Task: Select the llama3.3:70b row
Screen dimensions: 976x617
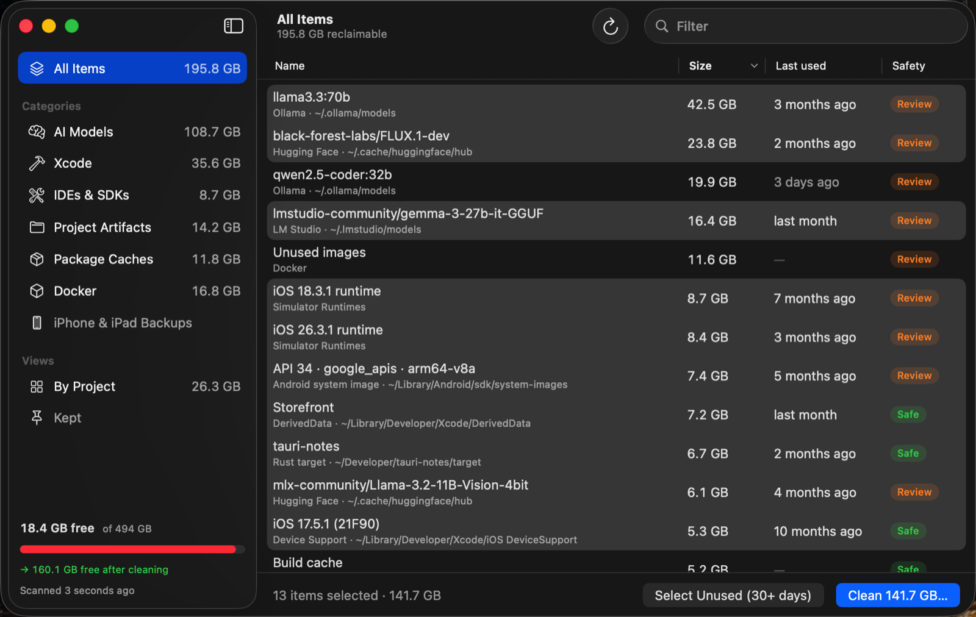Action: pyautogui.click(x=616, y=104)
